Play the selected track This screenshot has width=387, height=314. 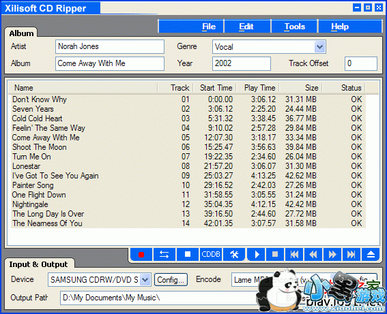257,254
